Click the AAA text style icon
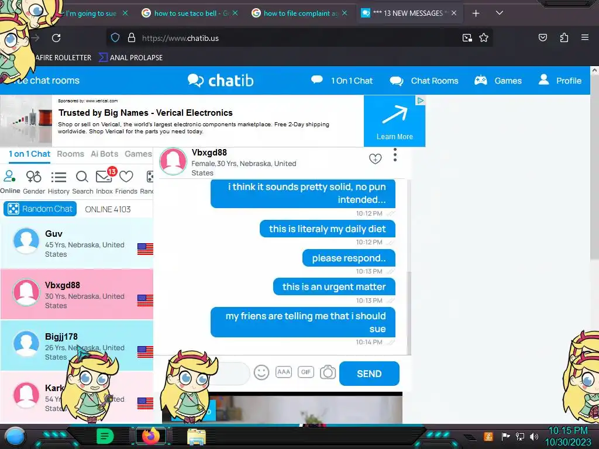Image resolution: width=599 pixels, height=449 pixels. (284, 372)
